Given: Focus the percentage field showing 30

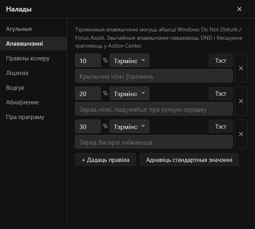Looking at the screenshot, I should [x=88, y=126].
